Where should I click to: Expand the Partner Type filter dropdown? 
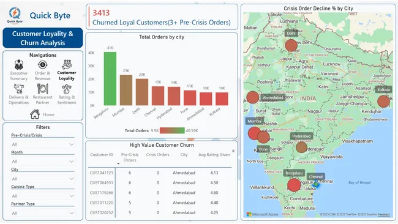(x=43, y=213)
